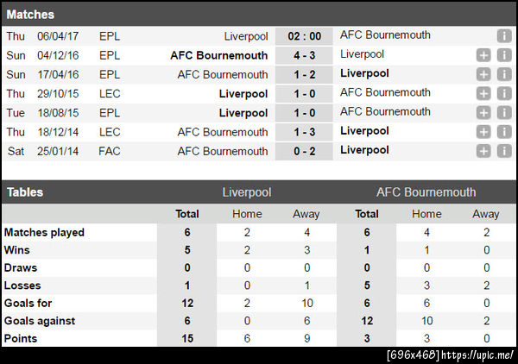
Task: Expand details for the 18/12/14 match
Action: (x=483, y=132)
